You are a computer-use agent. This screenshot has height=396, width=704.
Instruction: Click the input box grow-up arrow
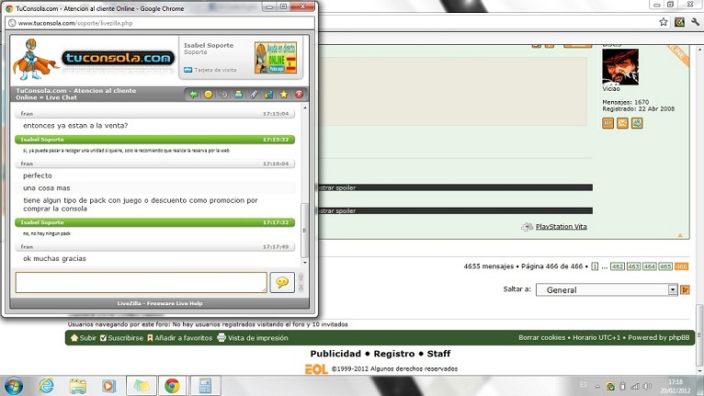pos(301,277)
